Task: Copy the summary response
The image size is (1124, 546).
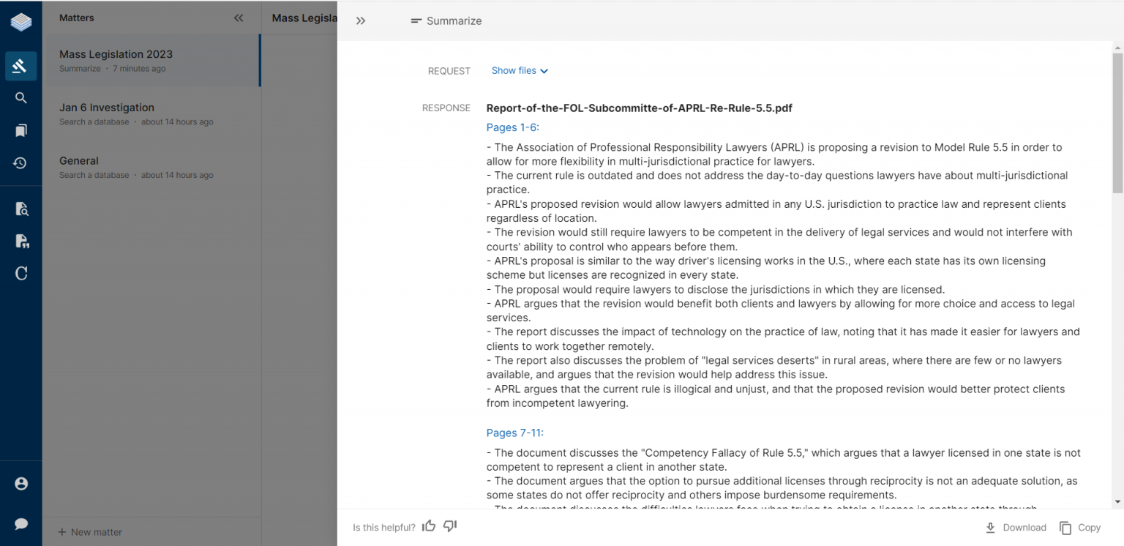Action: point(1080,527)
